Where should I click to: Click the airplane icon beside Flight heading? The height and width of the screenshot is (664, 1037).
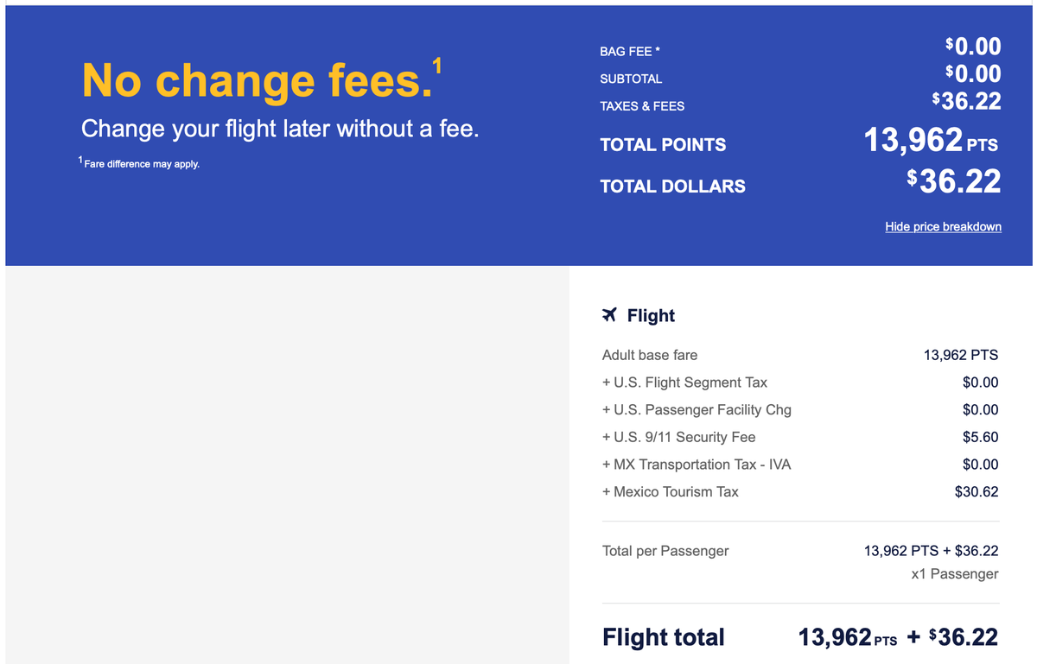[609, 315]
